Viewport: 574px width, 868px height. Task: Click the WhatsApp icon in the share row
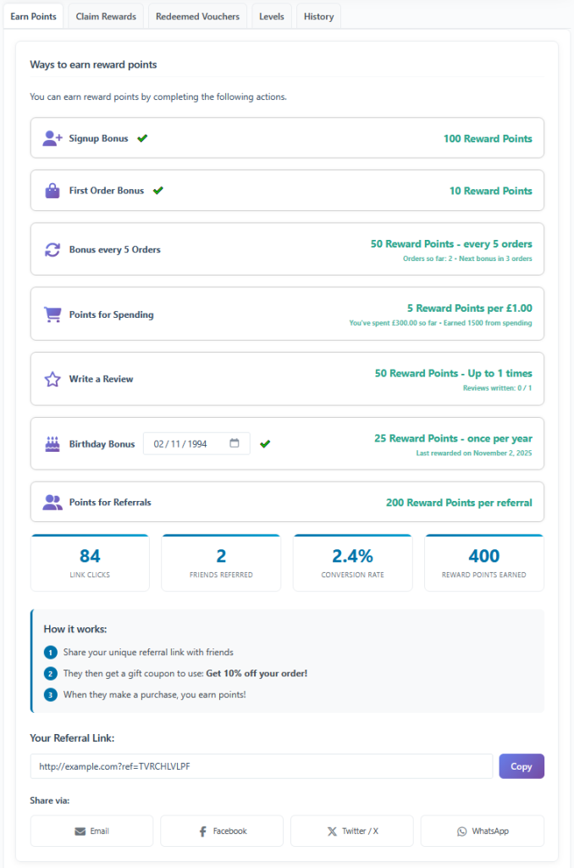tap(462, 831)
